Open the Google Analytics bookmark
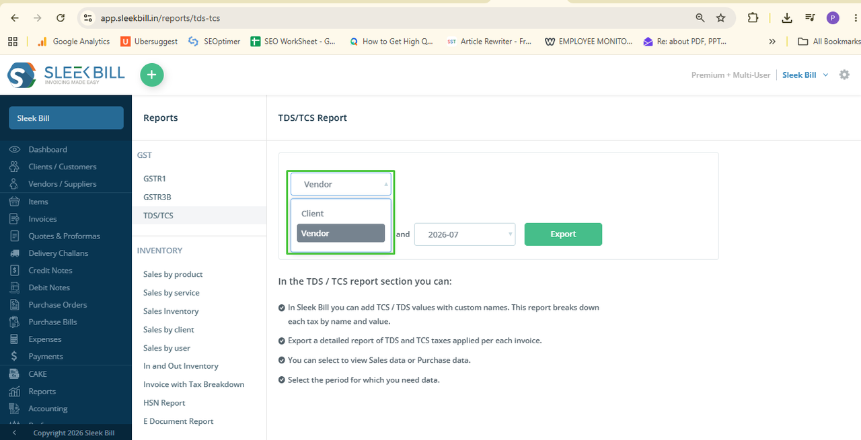This screenshot has width=861, height=440. (73, 41)
